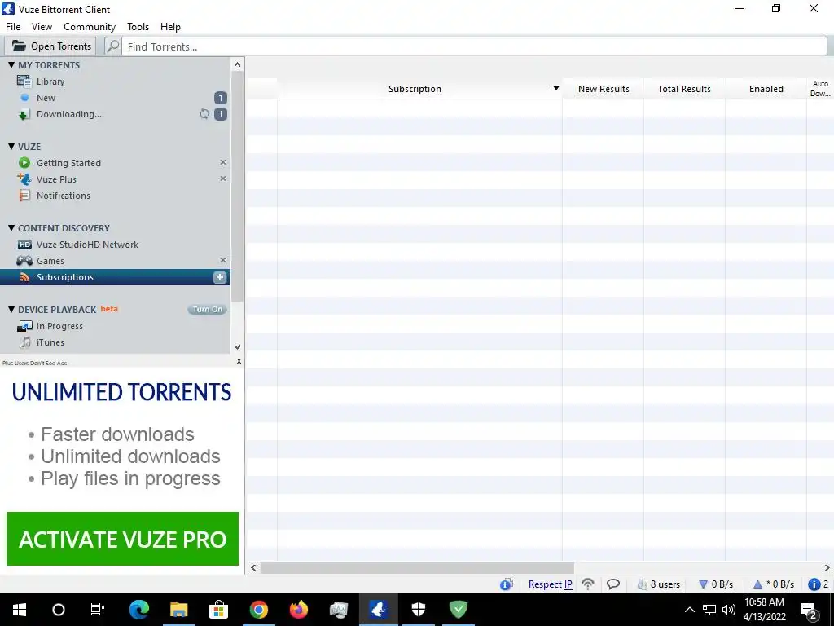The width and height of the screenshot is (834, 626).
Task: Turn On Device Playback
Action: (208, 309)
